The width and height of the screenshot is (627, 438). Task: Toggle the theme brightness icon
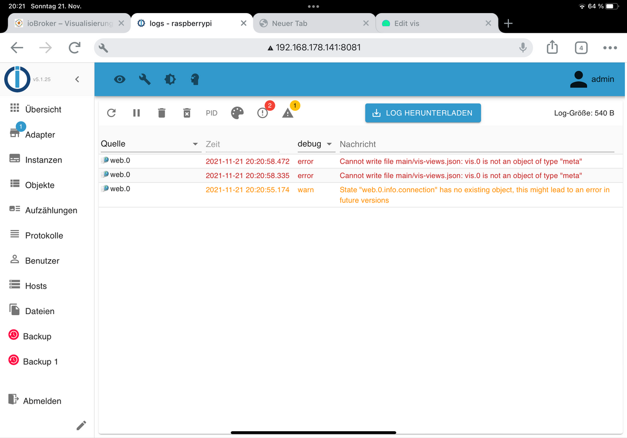click(170, 79)
